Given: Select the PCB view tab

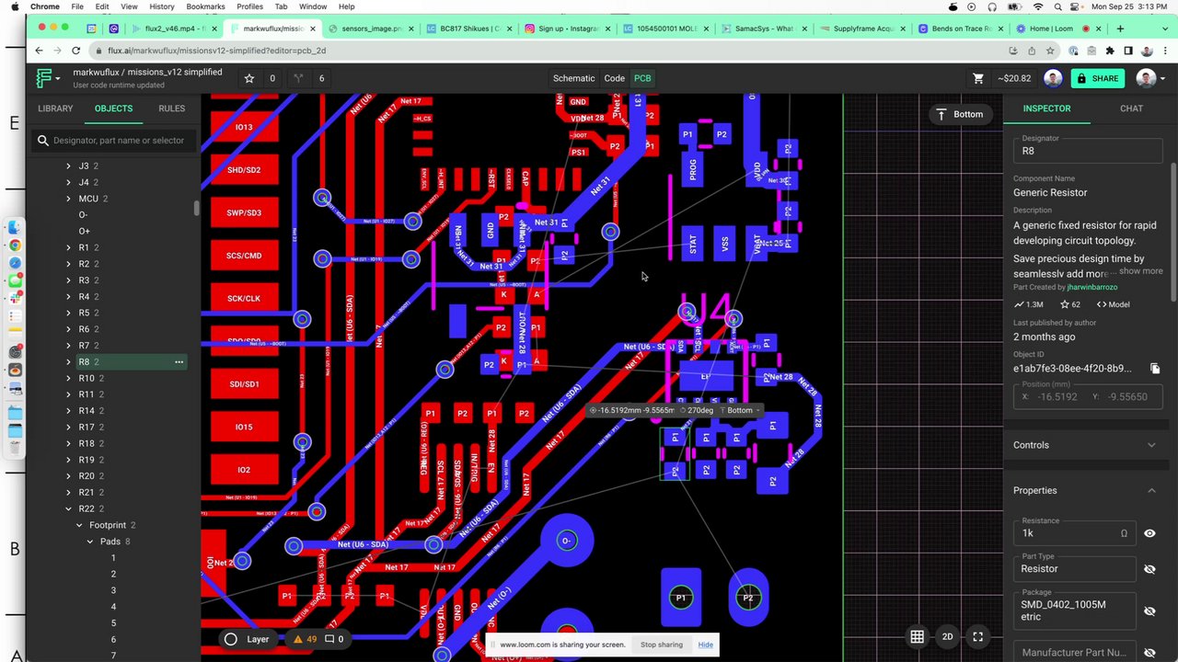Looking at the screenshot, I should [642, 78].
